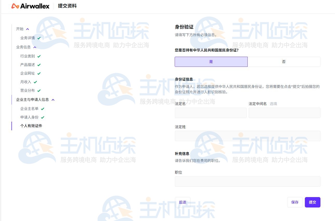Select 个人有效证件 in the sidebar
The height and width of the screenshot is (221, 335).
coord(31,126)
